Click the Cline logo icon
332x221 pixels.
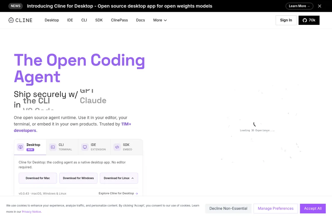coord(11,20)
